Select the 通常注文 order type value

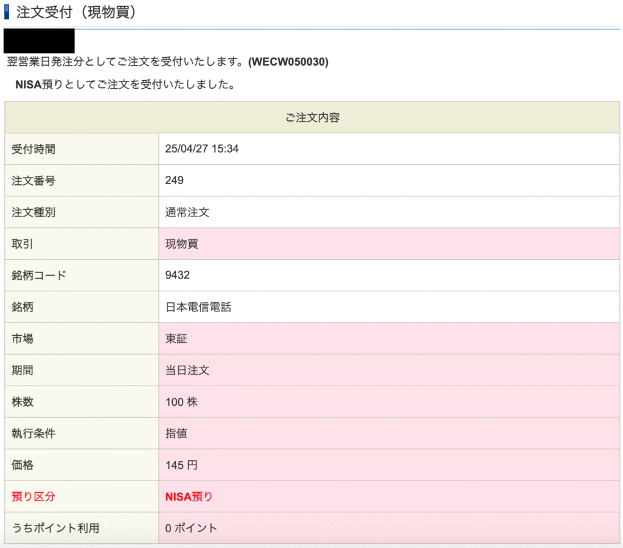tap(187, 212)
